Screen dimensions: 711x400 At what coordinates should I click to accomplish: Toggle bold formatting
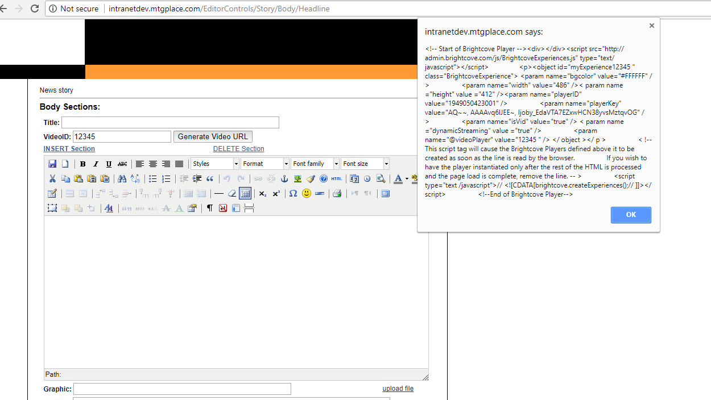coord(83,164)
